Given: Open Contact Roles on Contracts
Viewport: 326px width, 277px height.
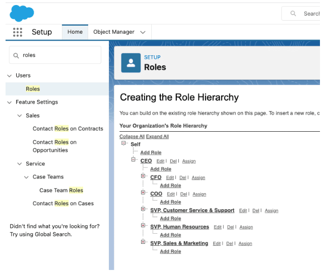Looking at the screenshot, I should 68,129.
